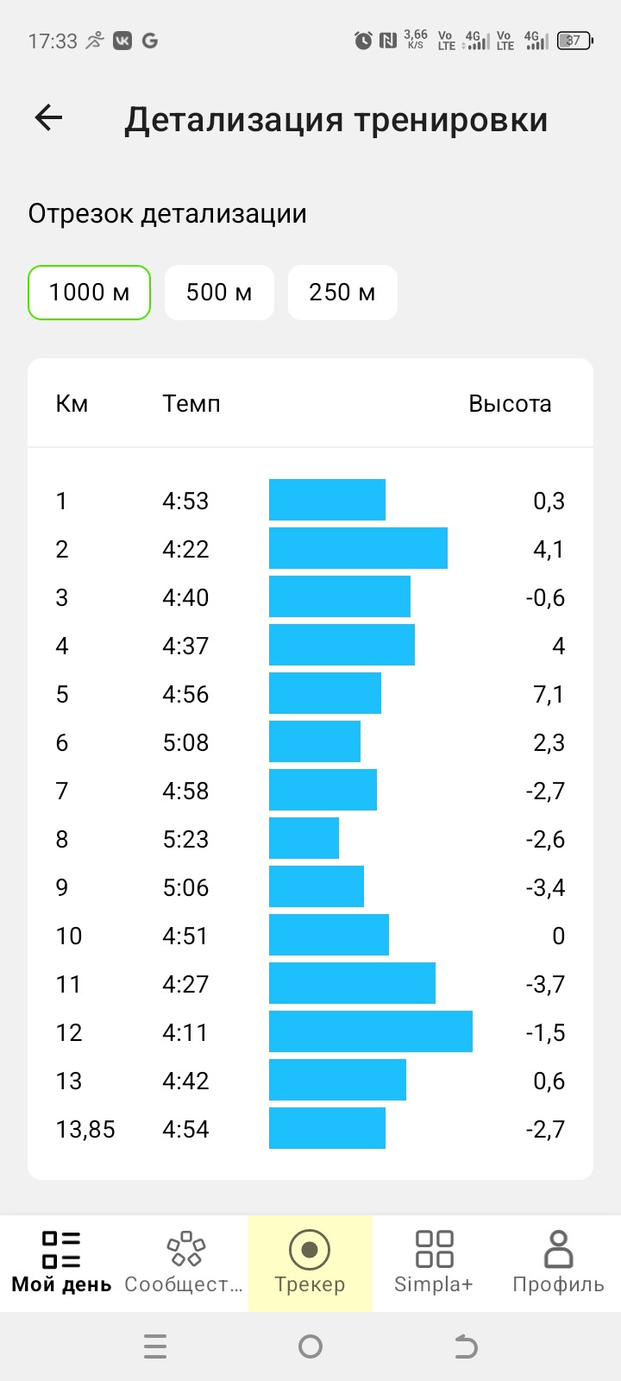Tap the battery indicator in status bar
The image size is (621, 1381).
574,41
